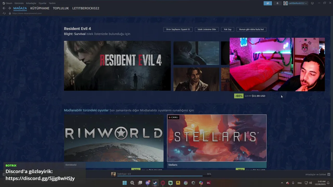Switch to the KÜTÜPHANE tab
The image size is (333, 187).
click(40, 8)
